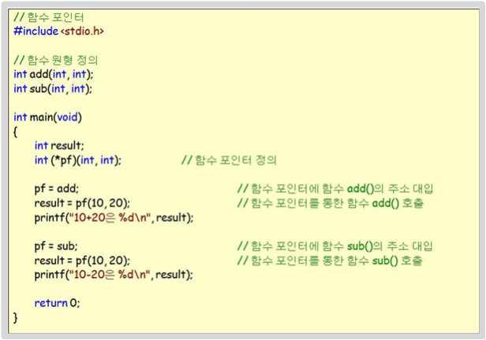The image size is (486, 340).
Task: Click the opening curly brace of main
Action: pos(15,132)
